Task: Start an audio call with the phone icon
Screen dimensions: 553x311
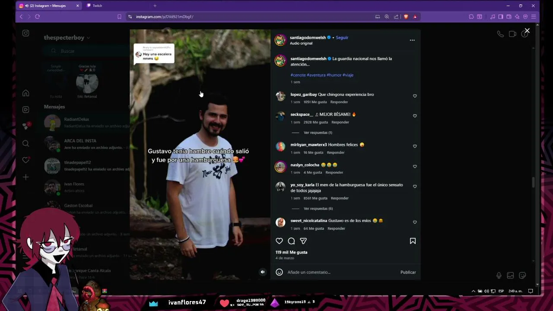Action: click(500, 34)
